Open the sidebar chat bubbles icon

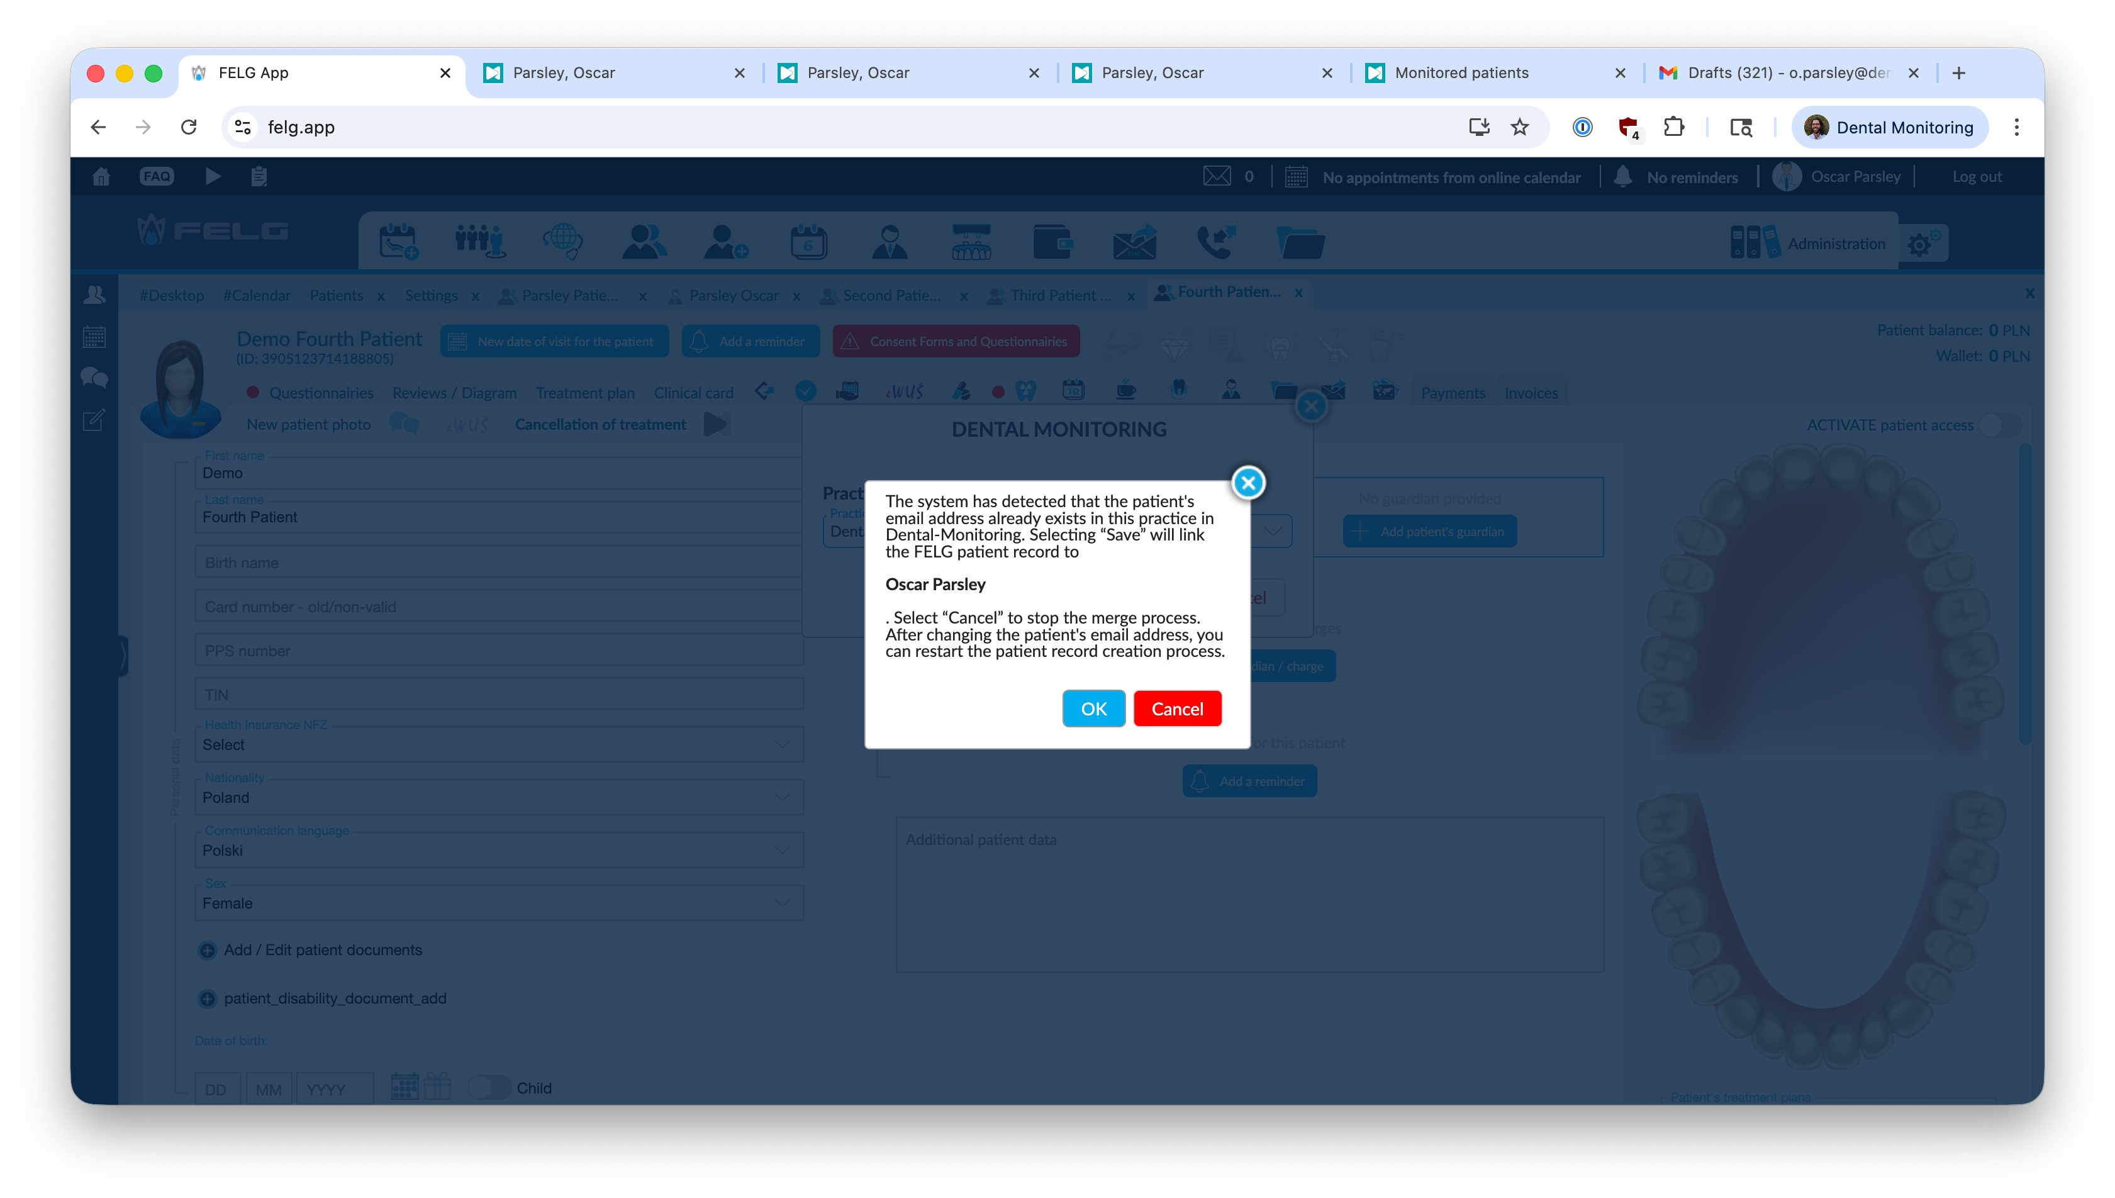[94, 378]
